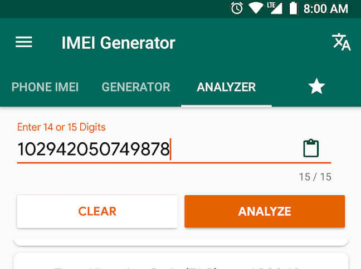Tap the 15 / 15 character counter
Viewport: 361px width, 269px height.
315,177
